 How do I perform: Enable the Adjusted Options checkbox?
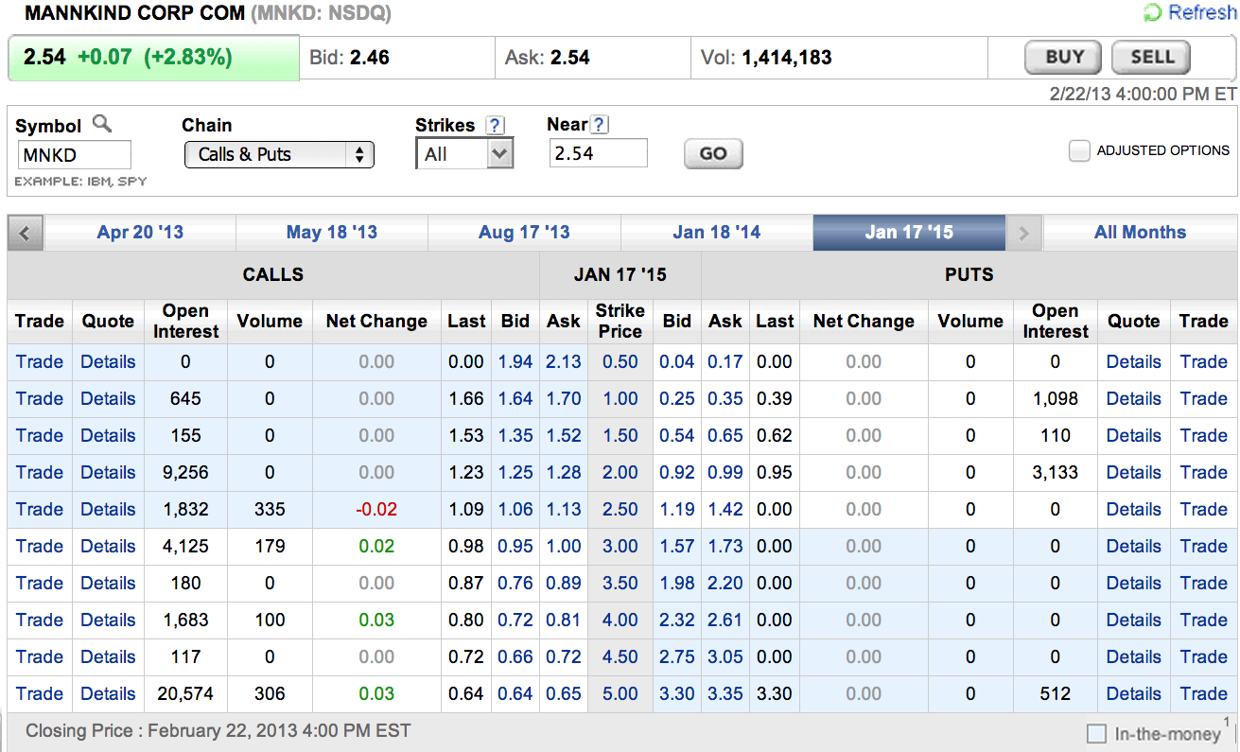(x=1079, y=150)
